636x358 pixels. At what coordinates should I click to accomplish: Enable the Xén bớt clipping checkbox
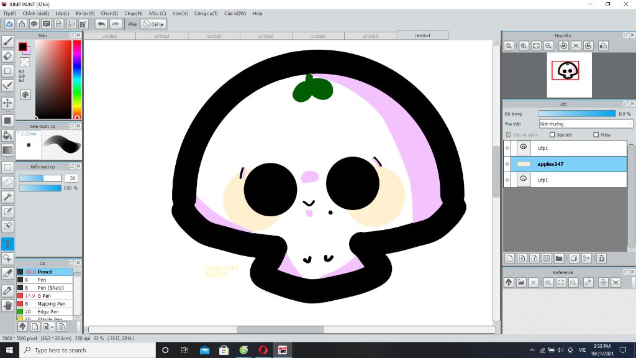click(x=552, y=135)
